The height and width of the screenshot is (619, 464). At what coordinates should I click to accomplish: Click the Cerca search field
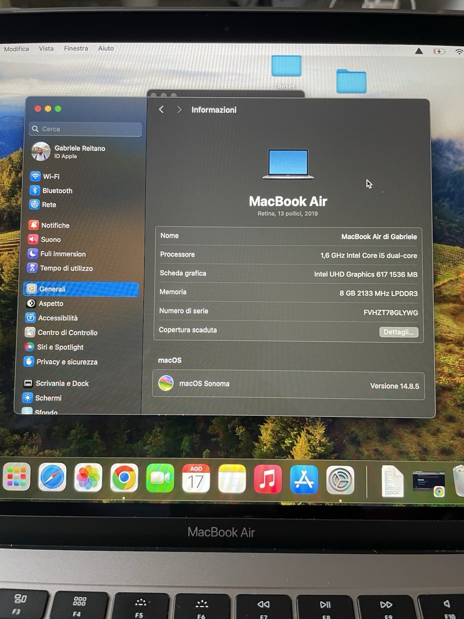point(85,129)
